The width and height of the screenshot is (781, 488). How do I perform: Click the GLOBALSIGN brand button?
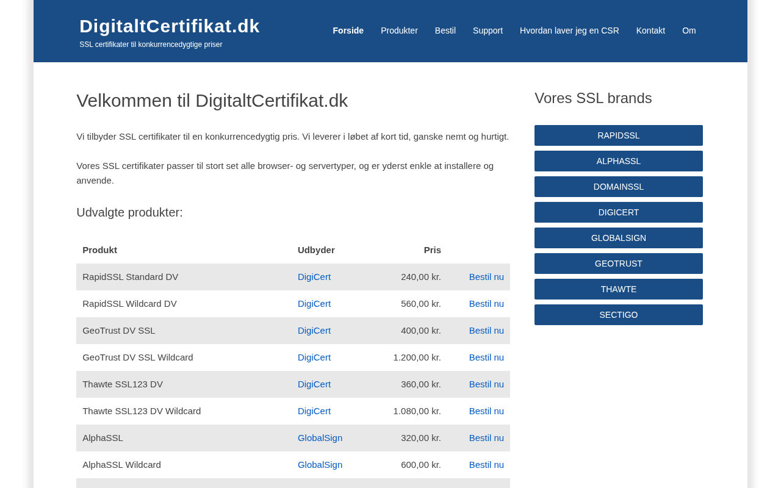pos(618,238)
